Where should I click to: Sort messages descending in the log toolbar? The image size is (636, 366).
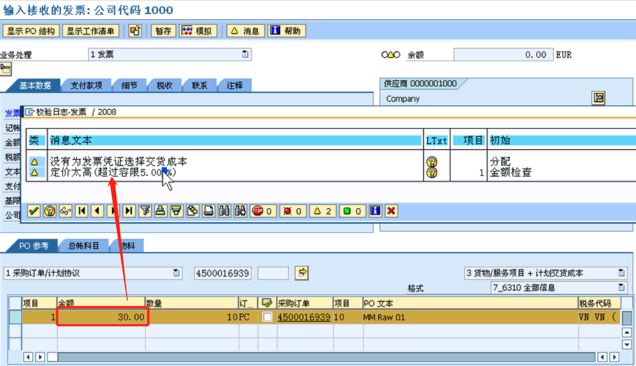coord(175,211)
